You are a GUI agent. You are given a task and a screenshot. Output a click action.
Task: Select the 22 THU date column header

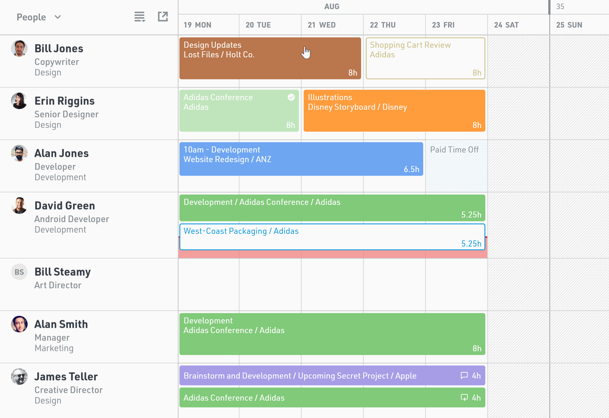tap(383, 25)
